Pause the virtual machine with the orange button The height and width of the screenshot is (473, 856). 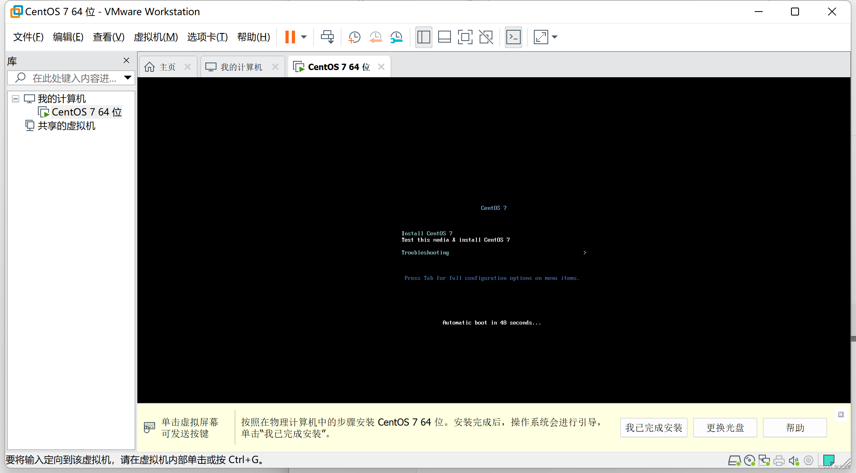[x=290, y=37]
